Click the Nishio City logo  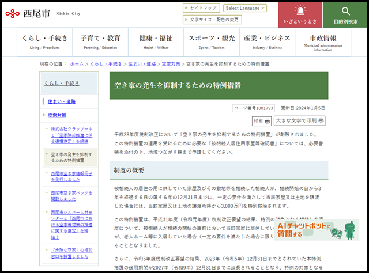(43, 14)
